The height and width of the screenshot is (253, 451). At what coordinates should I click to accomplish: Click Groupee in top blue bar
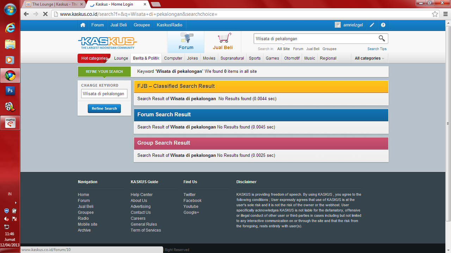[x=142, y=25]
